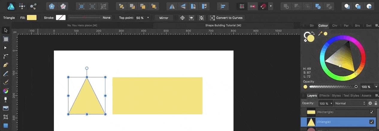
Task: Switch to the Designer persona icon
Action: (11, 6)
